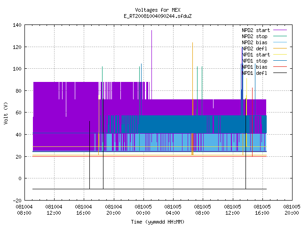Click the 'Volt (V)' y-axis label
The height and width of the screenshot is (226, 301).
coord(6,113)
